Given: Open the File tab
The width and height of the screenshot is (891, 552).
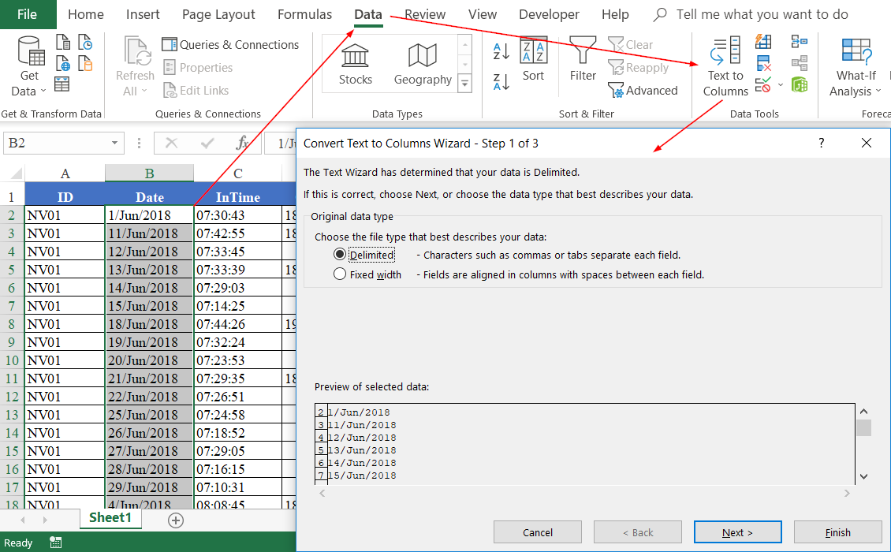Looking at the screenshot, I should tap(28, 14).
